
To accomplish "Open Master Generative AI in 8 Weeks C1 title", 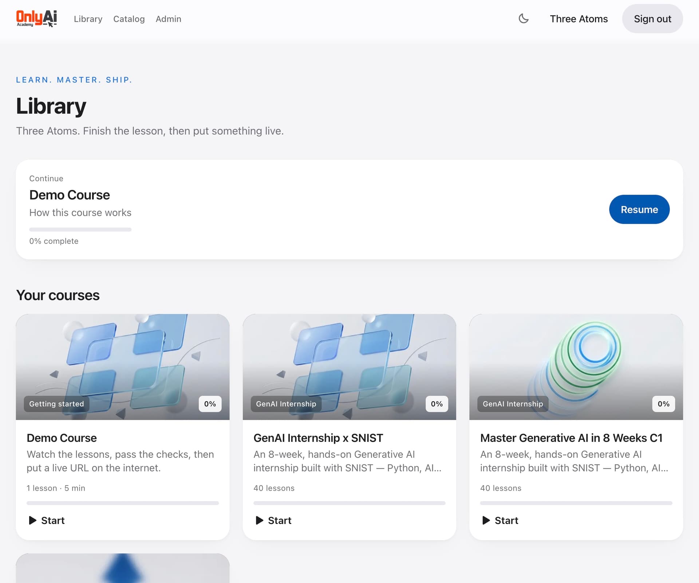I will 571,438.
